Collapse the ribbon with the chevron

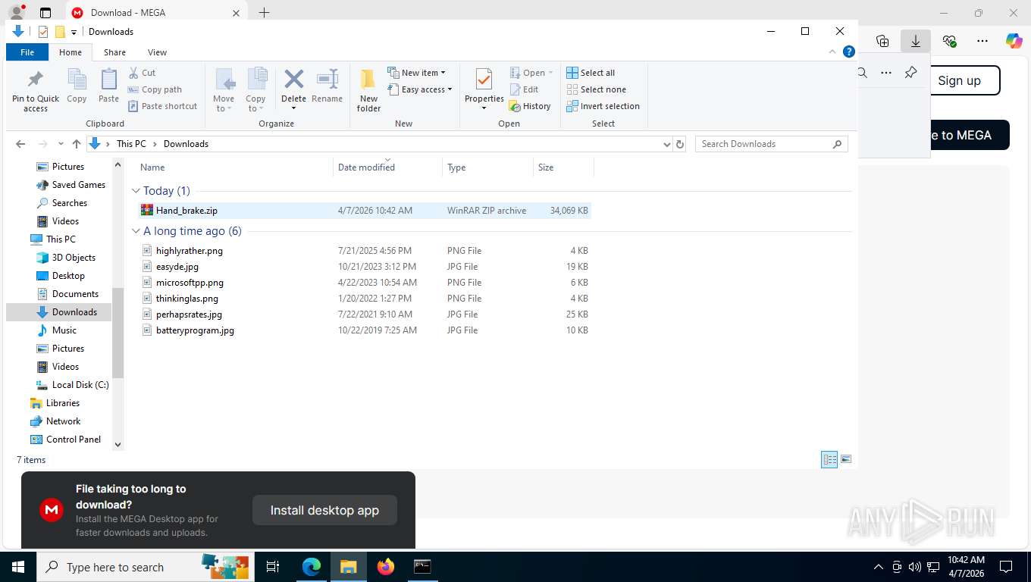(x=832, y=52)
